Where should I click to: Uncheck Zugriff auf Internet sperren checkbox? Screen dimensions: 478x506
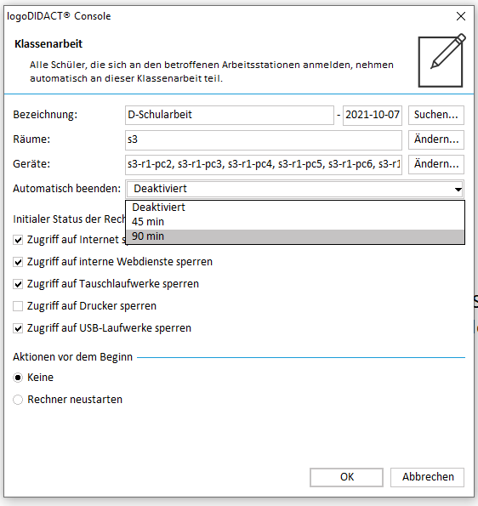click(x=18, y=240)
